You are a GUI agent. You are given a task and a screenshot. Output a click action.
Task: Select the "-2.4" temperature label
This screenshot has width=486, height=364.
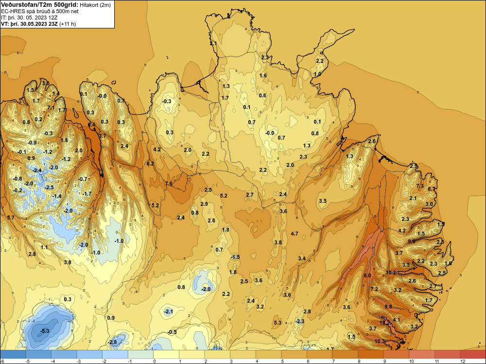[x=37, y=170]
